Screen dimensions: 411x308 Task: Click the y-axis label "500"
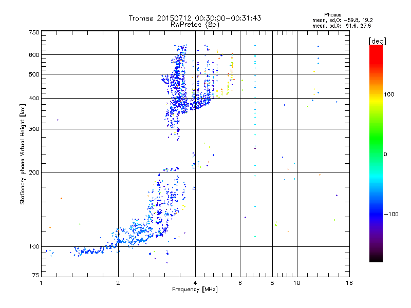34,74
